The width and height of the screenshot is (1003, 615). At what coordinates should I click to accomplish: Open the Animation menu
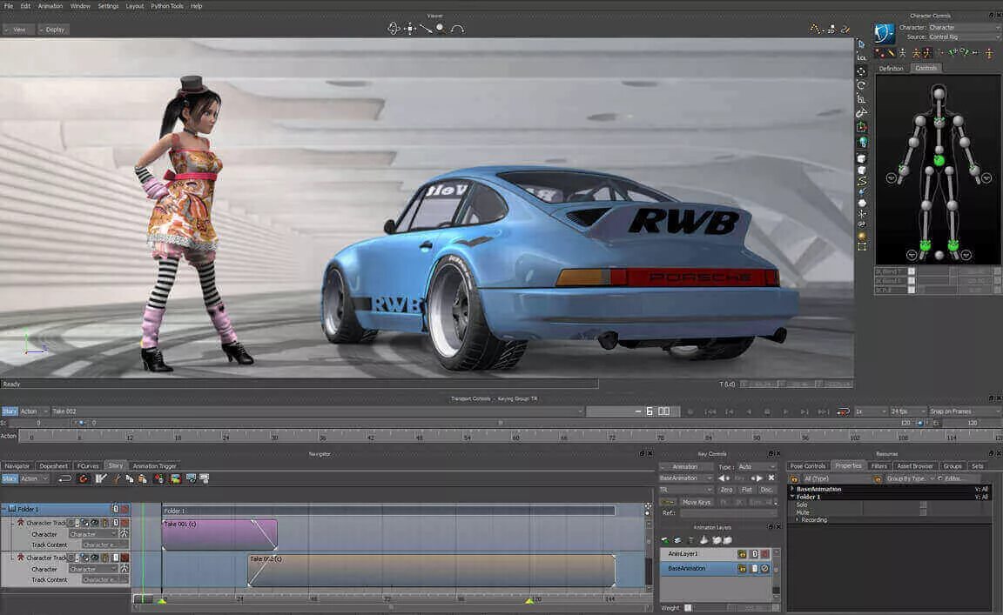point(50,6)
